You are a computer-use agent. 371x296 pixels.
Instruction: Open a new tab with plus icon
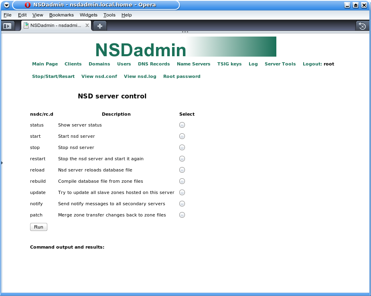pos(100,26)
